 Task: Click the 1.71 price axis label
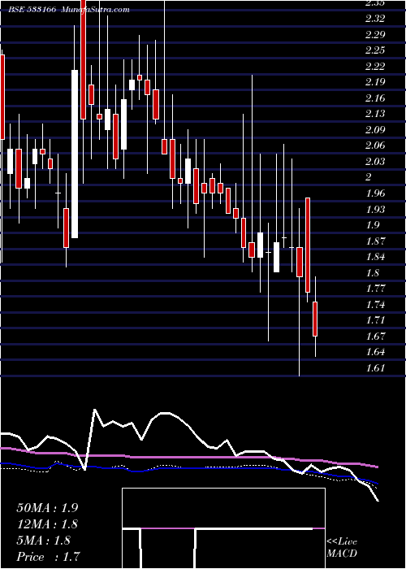click(375, 320)
